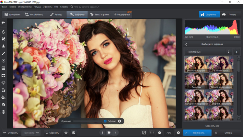Viewport: 243px width, 137px height.
Task: Select the radial filter circle tool
Action: 4,61
